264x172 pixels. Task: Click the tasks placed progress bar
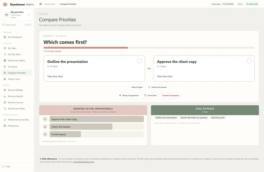(x=149, y=48)
